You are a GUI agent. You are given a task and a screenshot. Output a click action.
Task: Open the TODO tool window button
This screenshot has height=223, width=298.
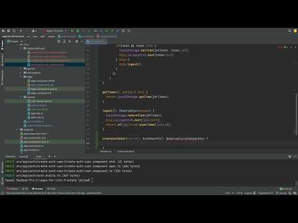pyautogui.click(x=51, y=189)
